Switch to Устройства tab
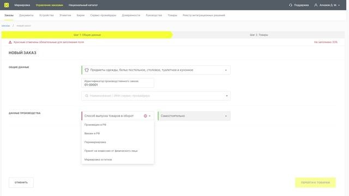 (46, 15)
